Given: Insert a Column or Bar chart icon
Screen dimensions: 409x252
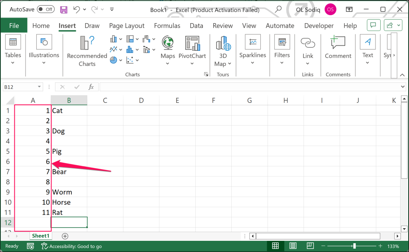Looking at the screenshot, I should click(113, 39).
